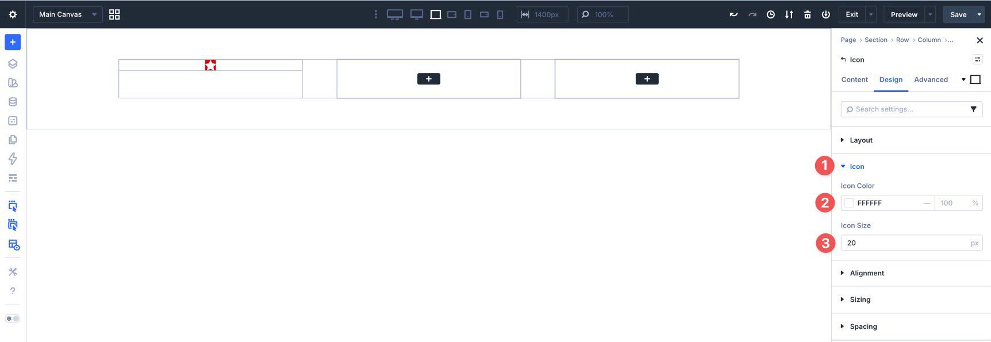Click the Icon Color white swatch
The image size is (991, 342).
pos(849,203)
